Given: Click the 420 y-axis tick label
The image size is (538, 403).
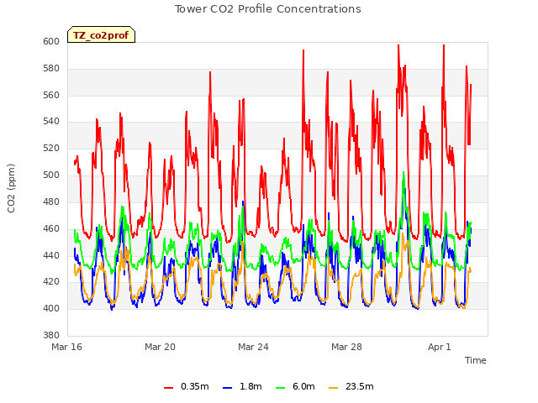Looking at the screenshot, I should click(51, 282).
